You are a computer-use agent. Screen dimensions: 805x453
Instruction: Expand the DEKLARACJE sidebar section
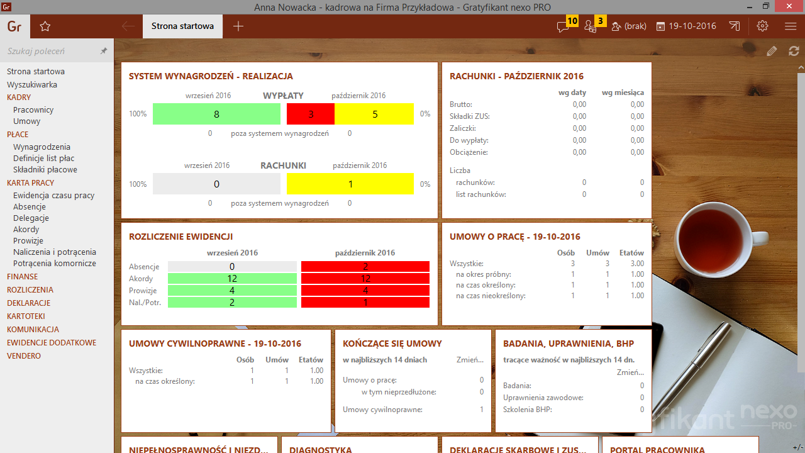point(28,303)
